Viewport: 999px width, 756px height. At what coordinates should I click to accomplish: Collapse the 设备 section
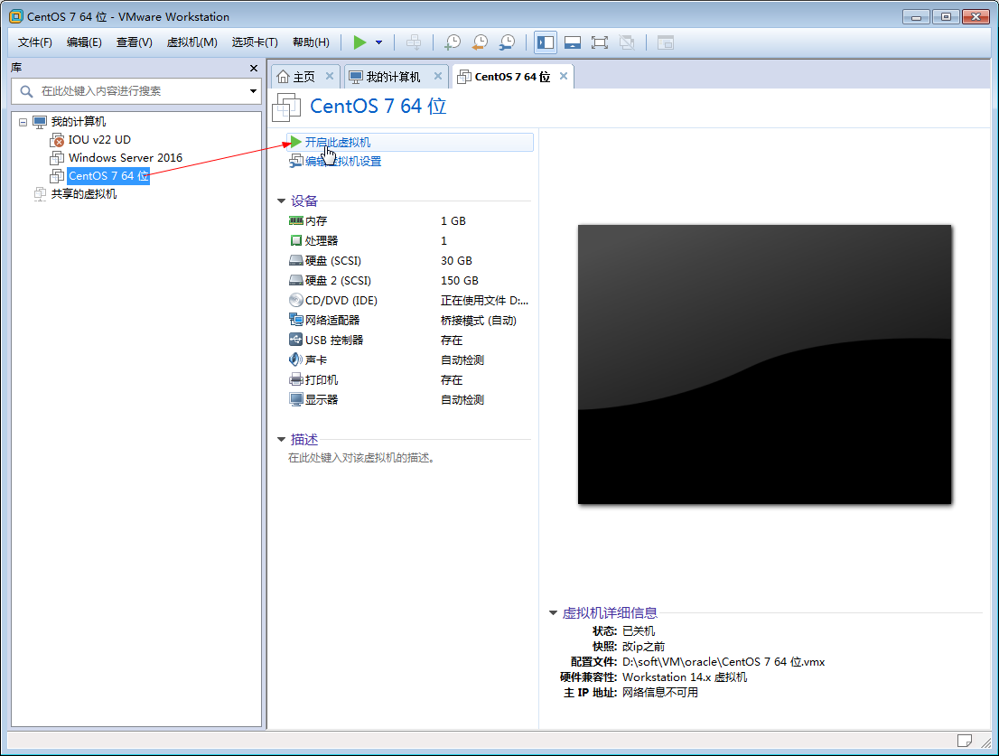(x=281, y=201)
